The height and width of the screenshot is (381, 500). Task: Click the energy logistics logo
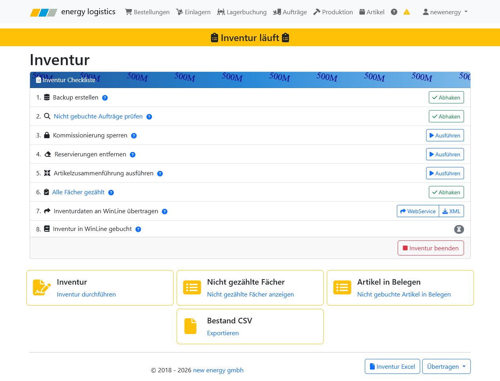pyautogui.click(x=73, y=12)
